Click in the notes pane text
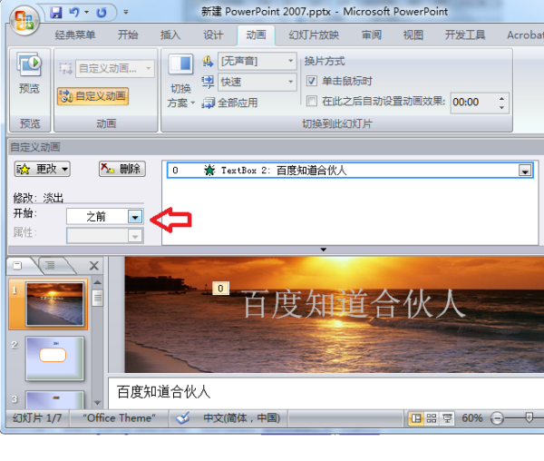Viewport: 544px width, 461px height. pyautogui.click(x=164, y=392)
